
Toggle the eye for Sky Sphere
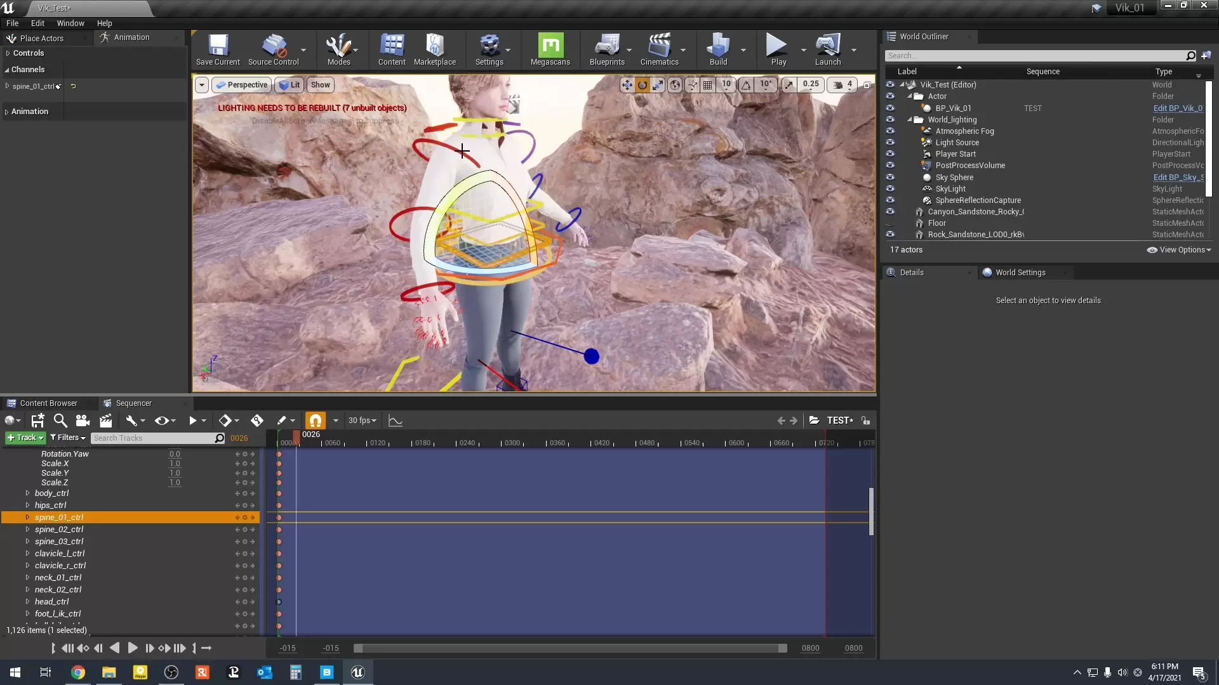890,178
